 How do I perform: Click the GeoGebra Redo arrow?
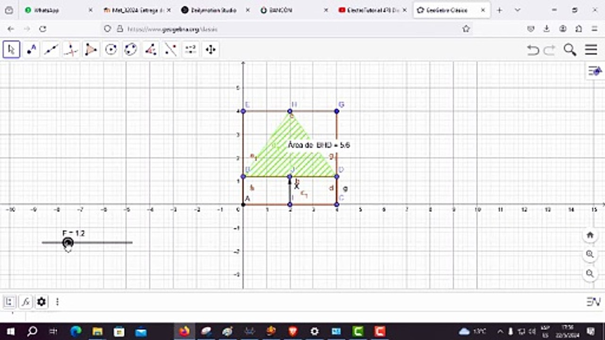tap(549, 50)
